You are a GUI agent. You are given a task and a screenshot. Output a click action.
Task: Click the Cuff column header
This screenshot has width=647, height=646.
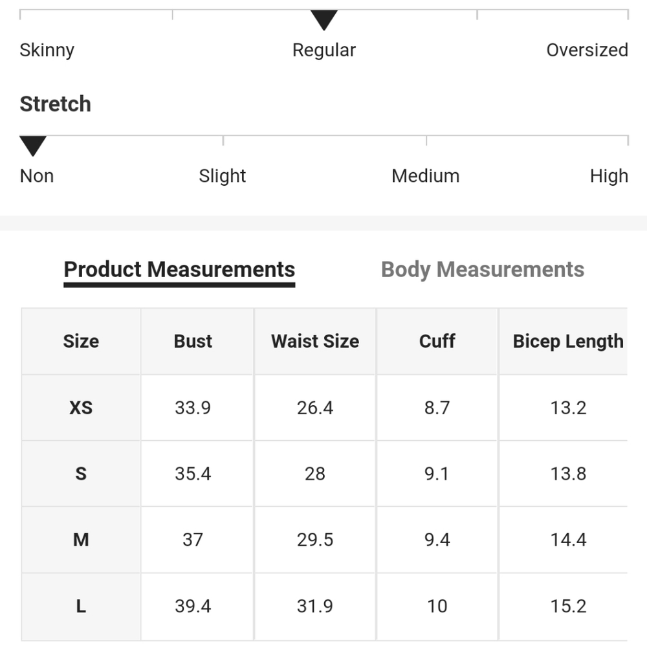click(437, 341)
